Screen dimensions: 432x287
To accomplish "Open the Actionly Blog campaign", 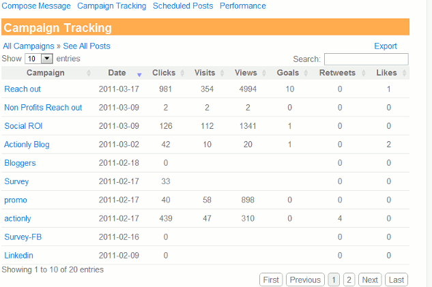I will (x=27, y=145).
